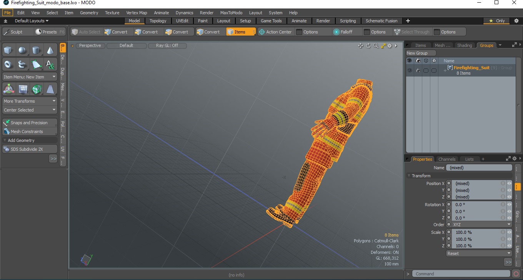Open viewport settings gear icon

390,46
